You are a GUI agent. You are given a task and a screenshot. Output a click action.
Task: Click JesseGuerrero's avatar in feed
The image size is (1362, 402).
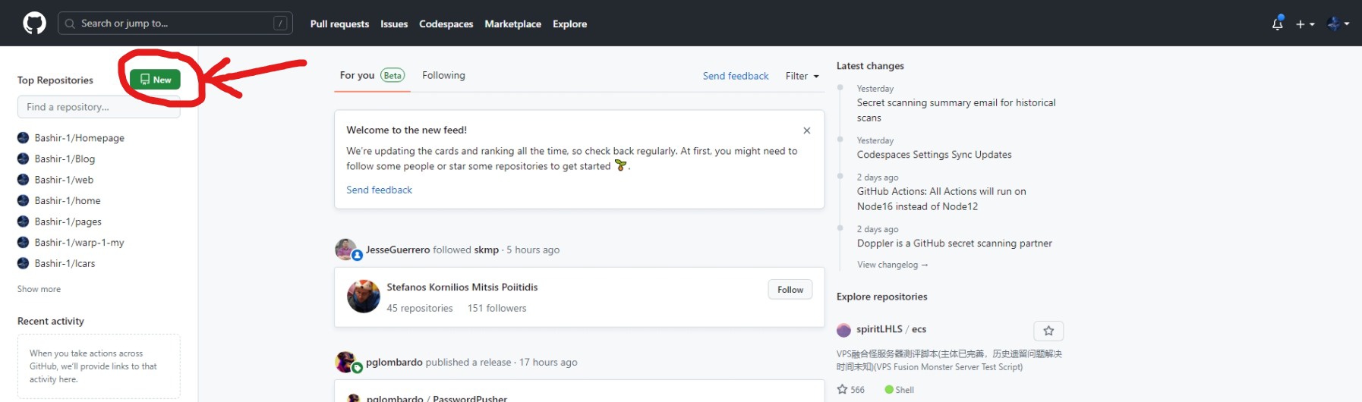tap(345, 249)
